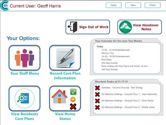Go to Home in top navigation
This screenshot has width=166, height=125.
click(113, 5)
